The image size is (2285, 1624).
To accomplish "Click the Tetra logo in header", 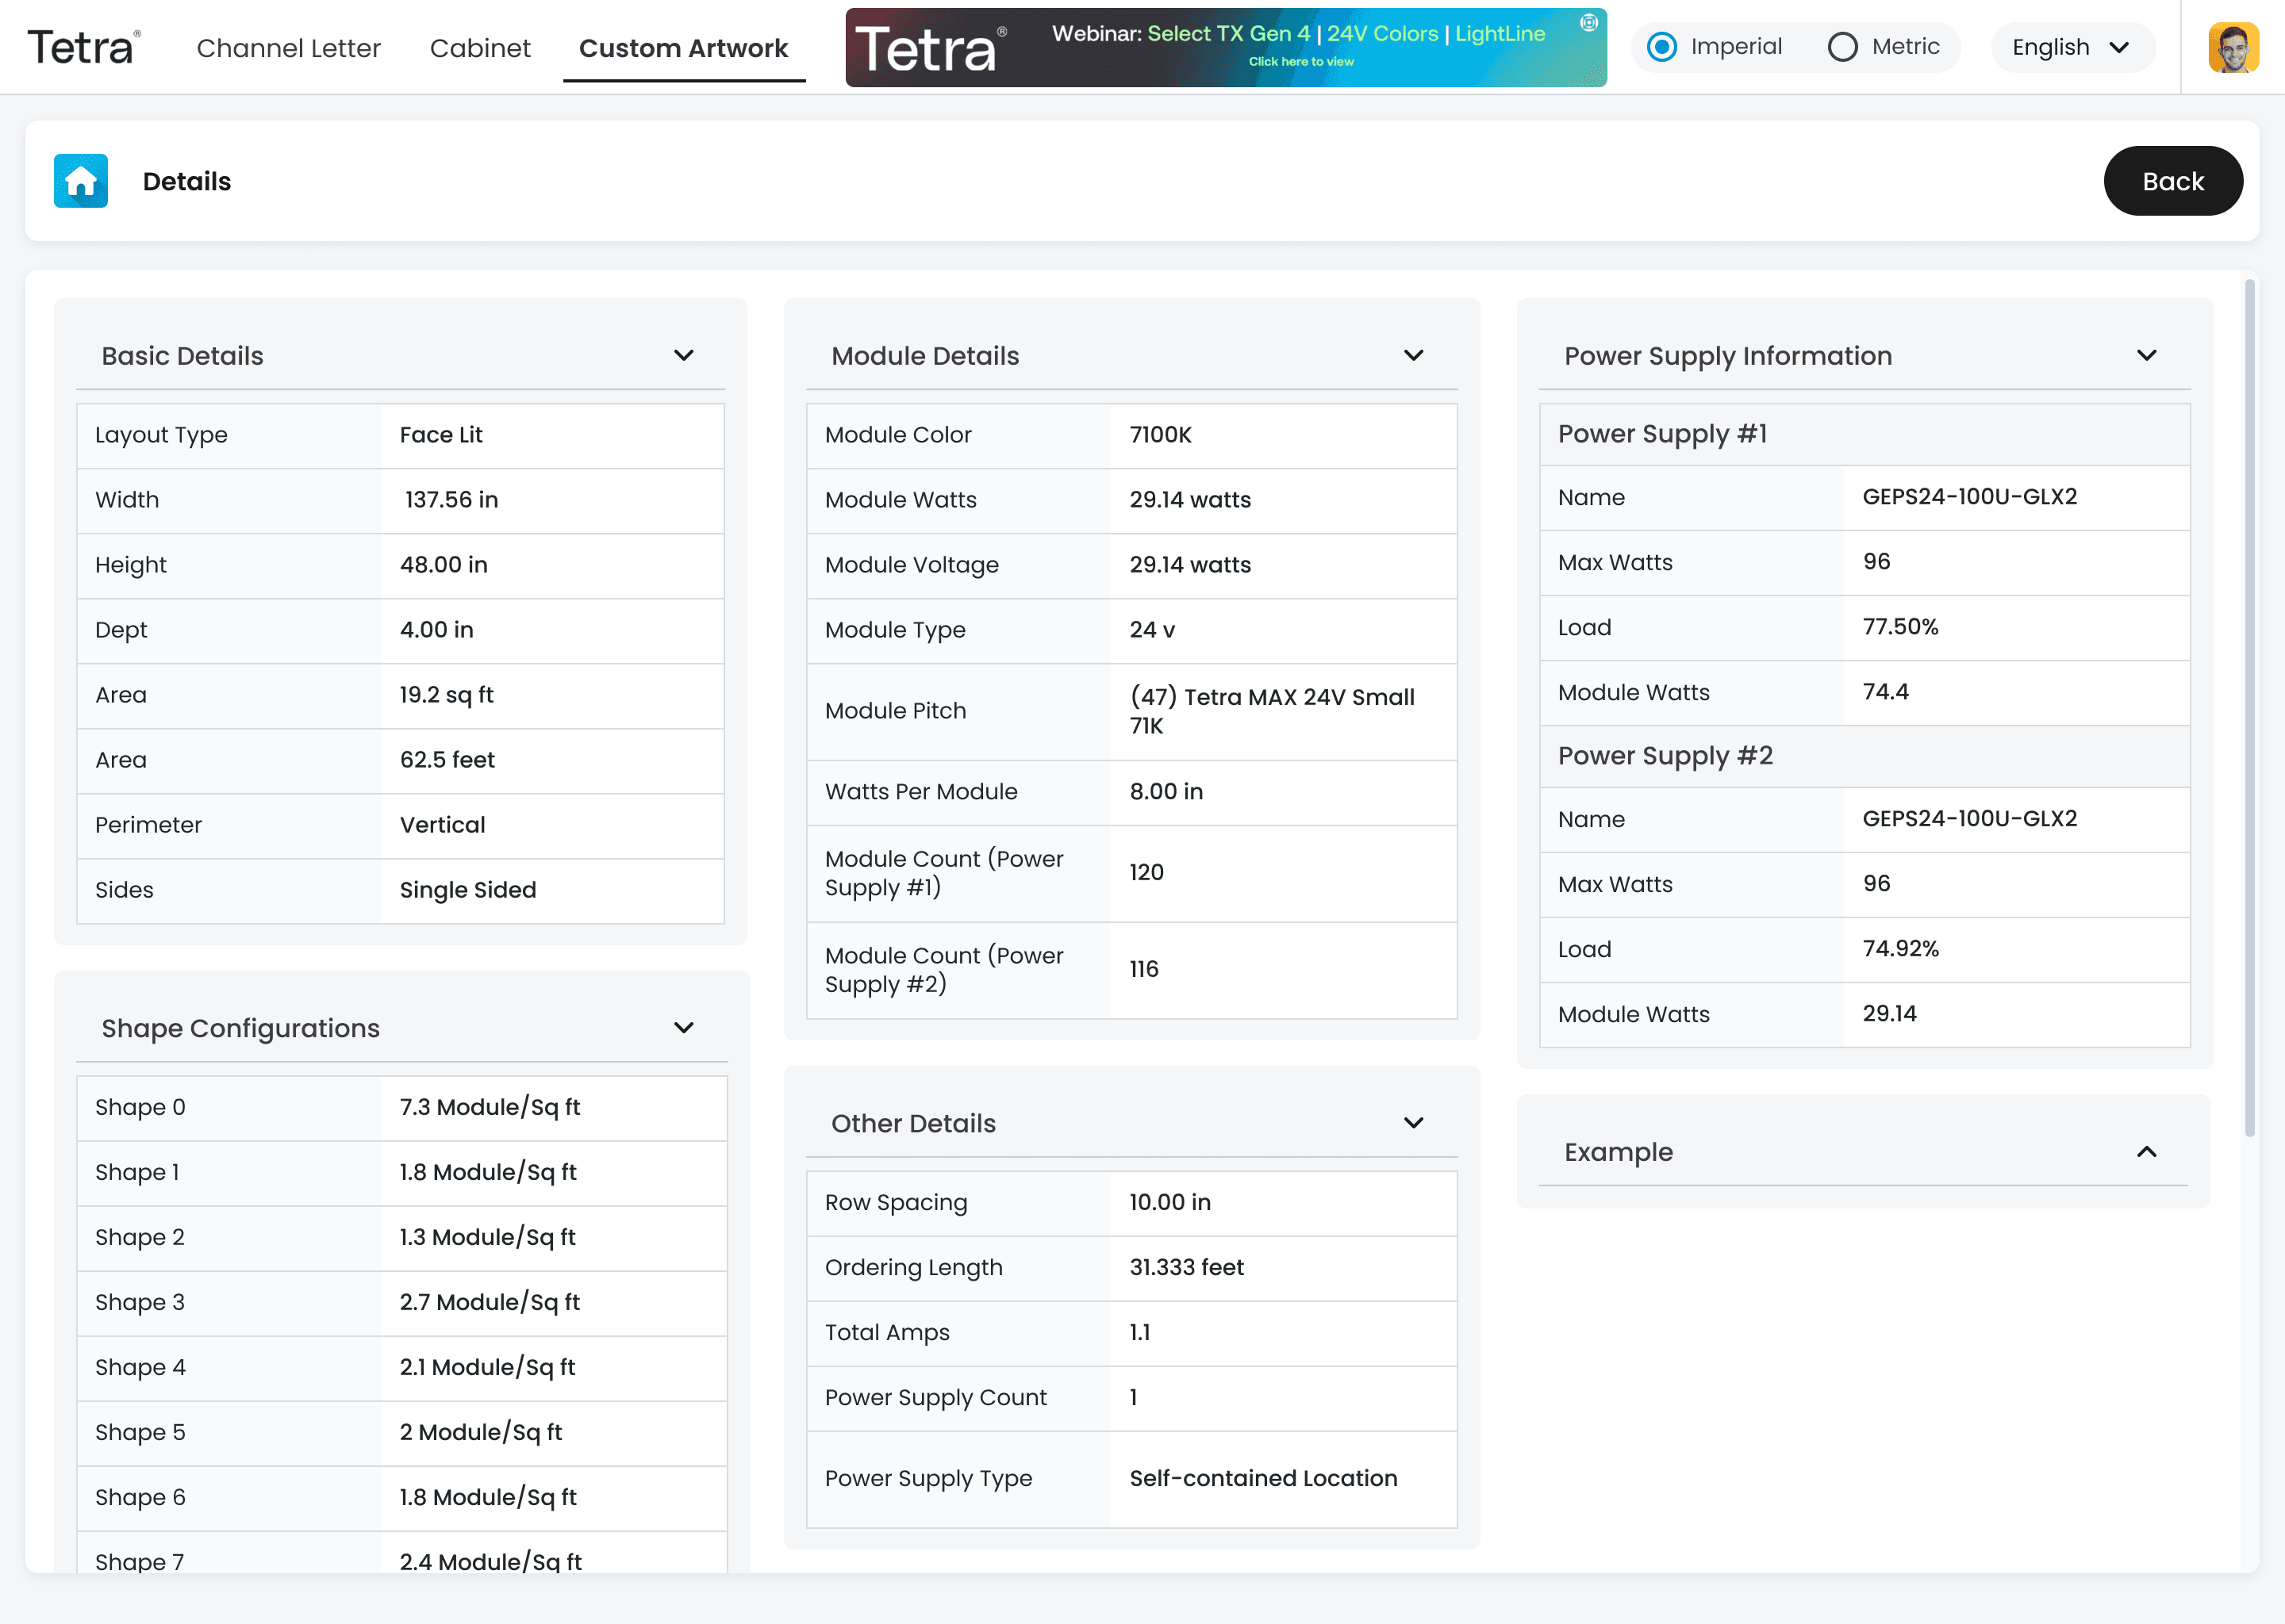I will tap(84, 47).
